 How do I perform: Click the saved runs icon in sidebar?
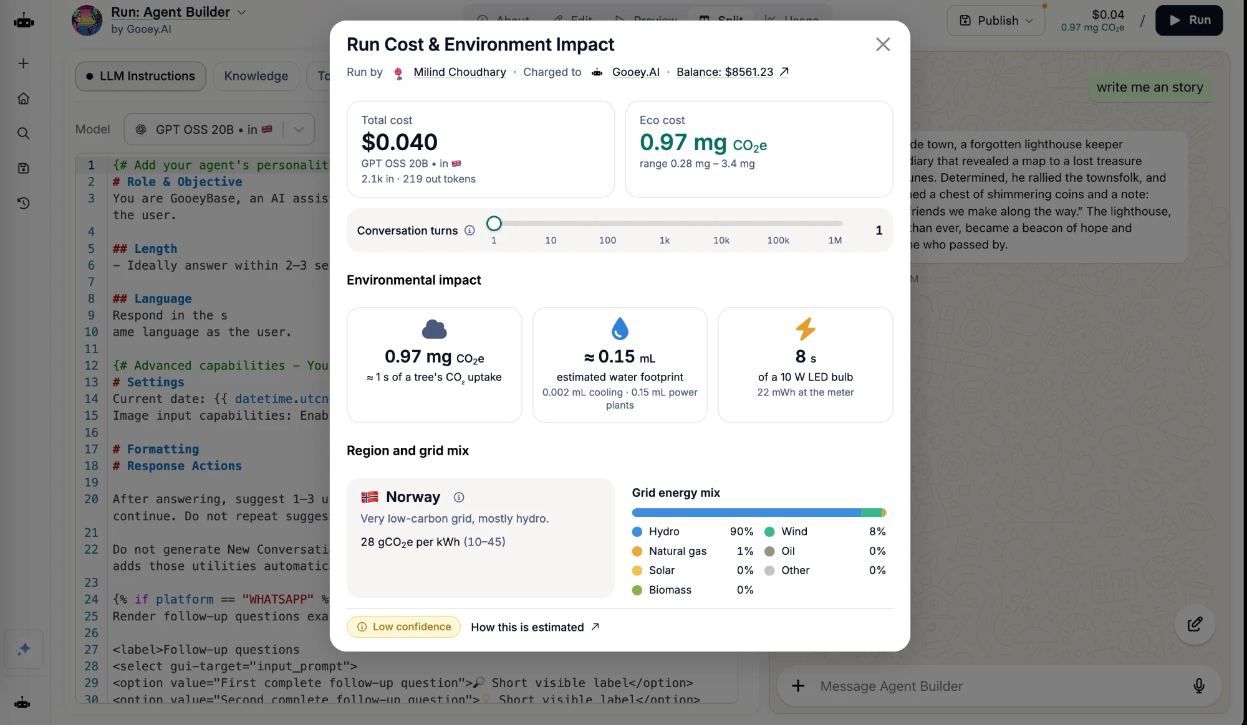click(24, 168)
